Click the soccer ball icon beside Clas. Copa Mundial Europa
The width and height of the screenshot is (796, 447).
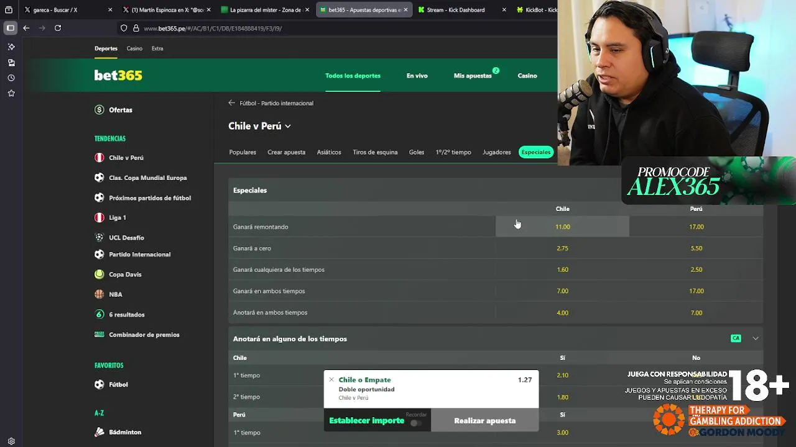pyautogui.click(x=99, y=178)
